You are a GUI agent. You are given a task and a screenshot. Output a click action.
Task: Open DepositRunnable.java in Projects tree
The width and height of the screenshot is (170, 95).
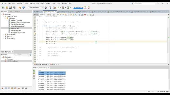coord(18,24)
